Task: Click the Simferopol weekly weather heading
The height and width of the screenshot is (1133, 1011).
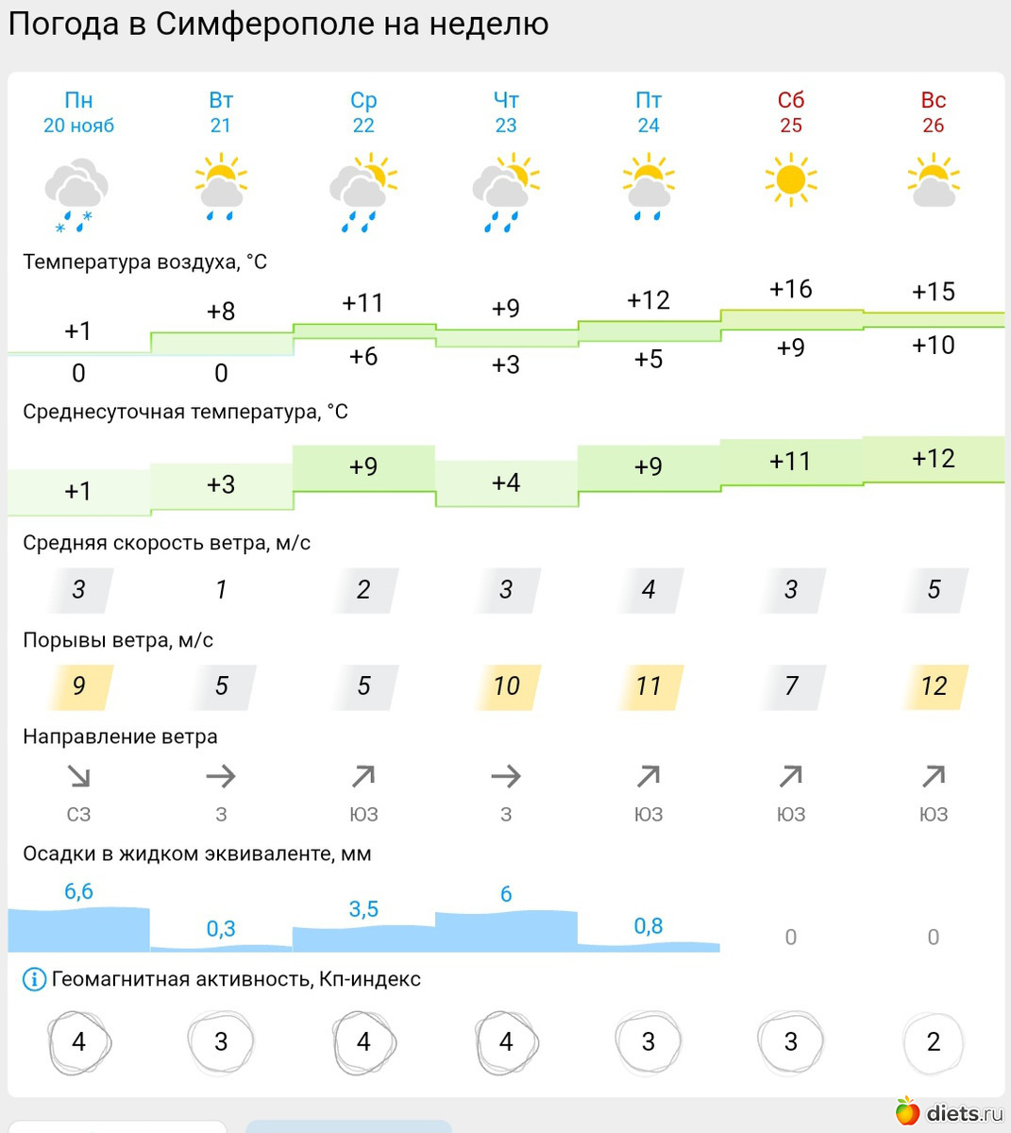Action: 278,24
